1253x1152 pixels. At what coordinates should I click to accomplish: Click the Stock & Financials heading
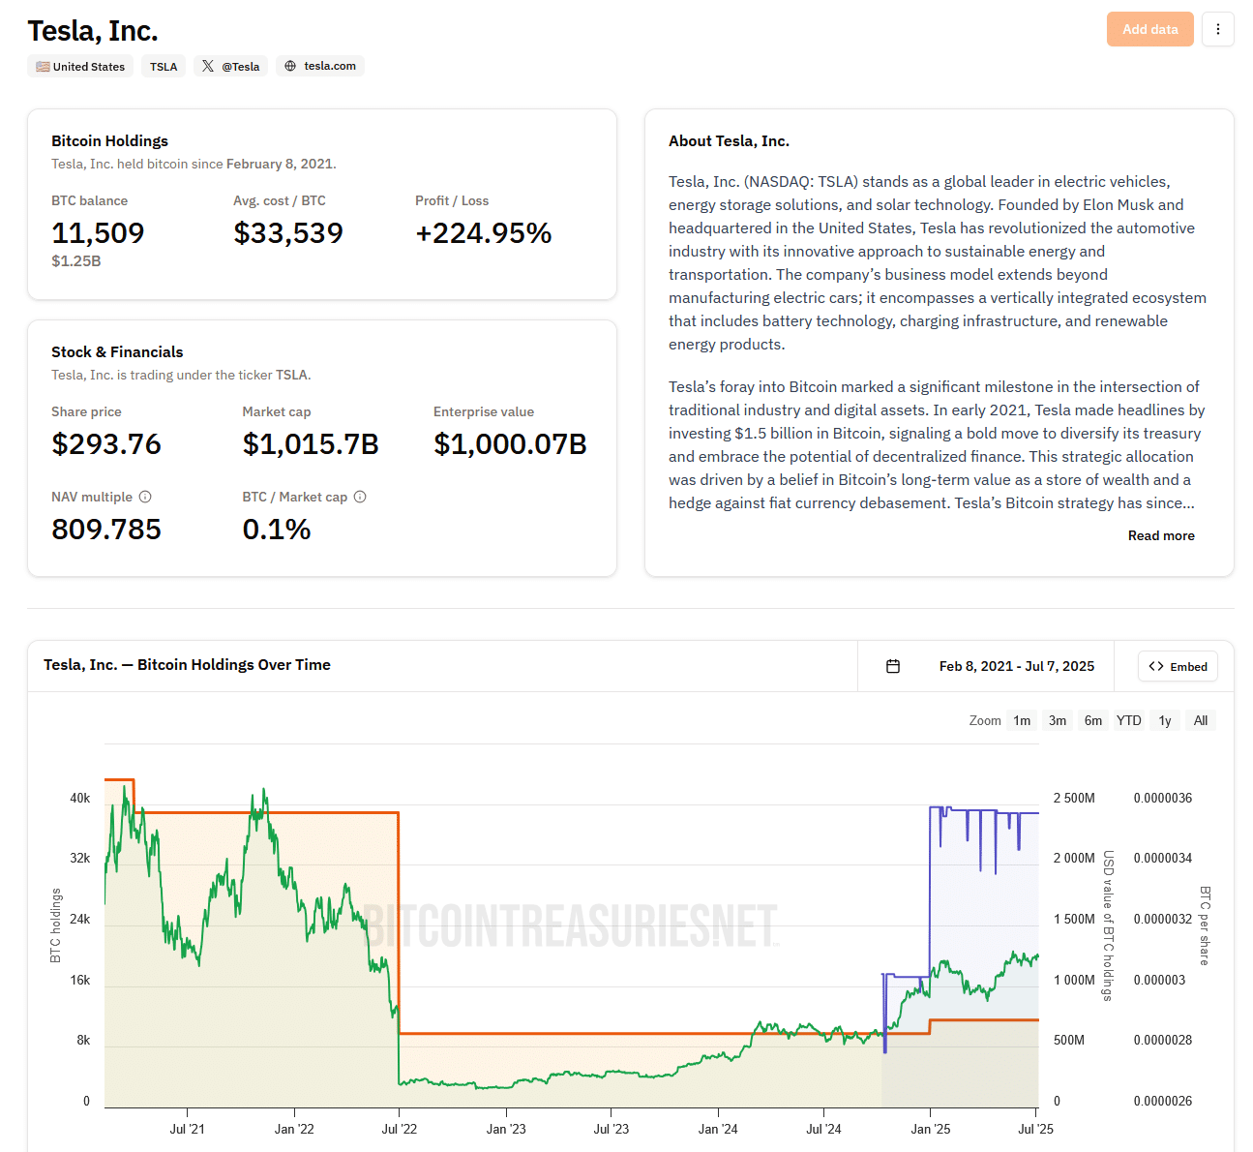[117, 352]
